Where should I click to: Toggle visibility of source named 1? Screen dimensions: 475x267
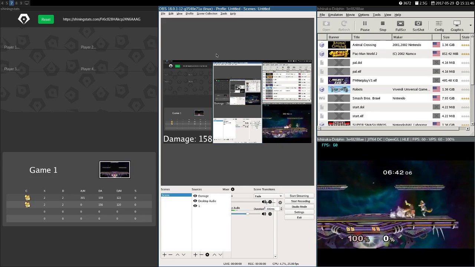[195, 206]
